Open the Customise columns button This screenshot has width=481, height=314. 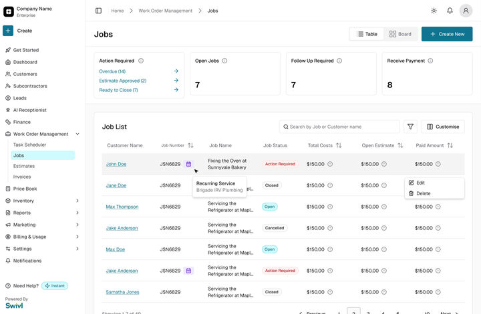tap(443, 127)
